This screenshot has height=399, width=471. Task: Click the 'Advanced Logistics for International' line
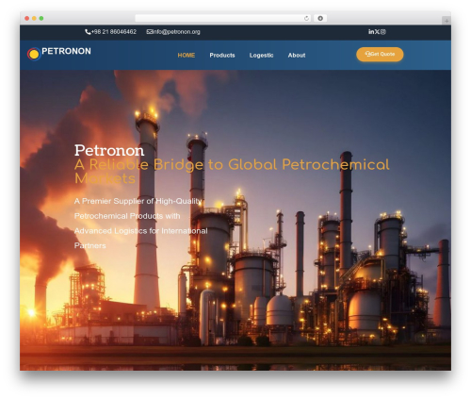pyautogui.click(x=140, y=231)
